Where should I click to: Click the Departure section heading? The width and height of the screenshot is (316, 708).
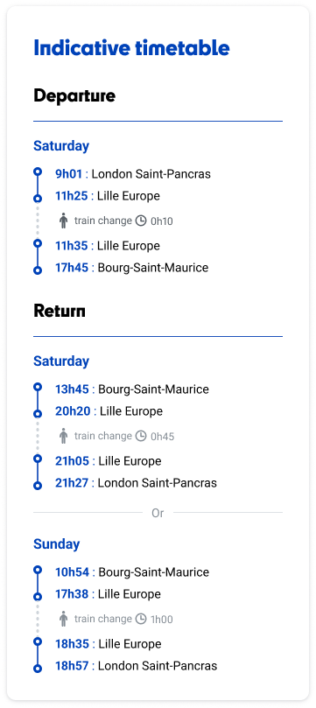[74, 96]
